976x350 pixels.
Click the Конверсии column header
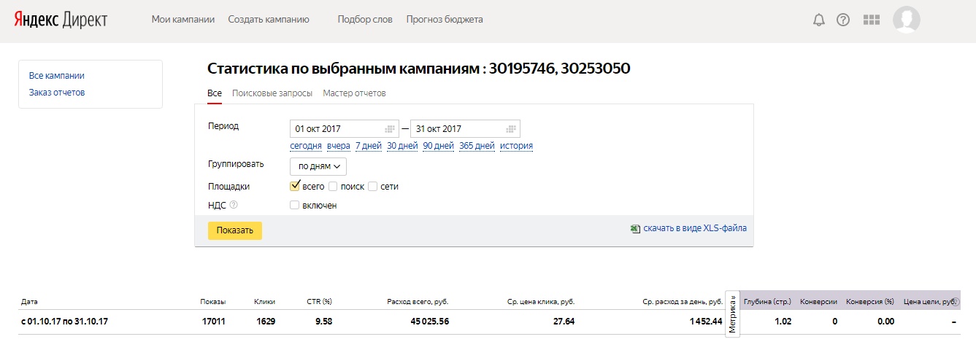point(818,301)
